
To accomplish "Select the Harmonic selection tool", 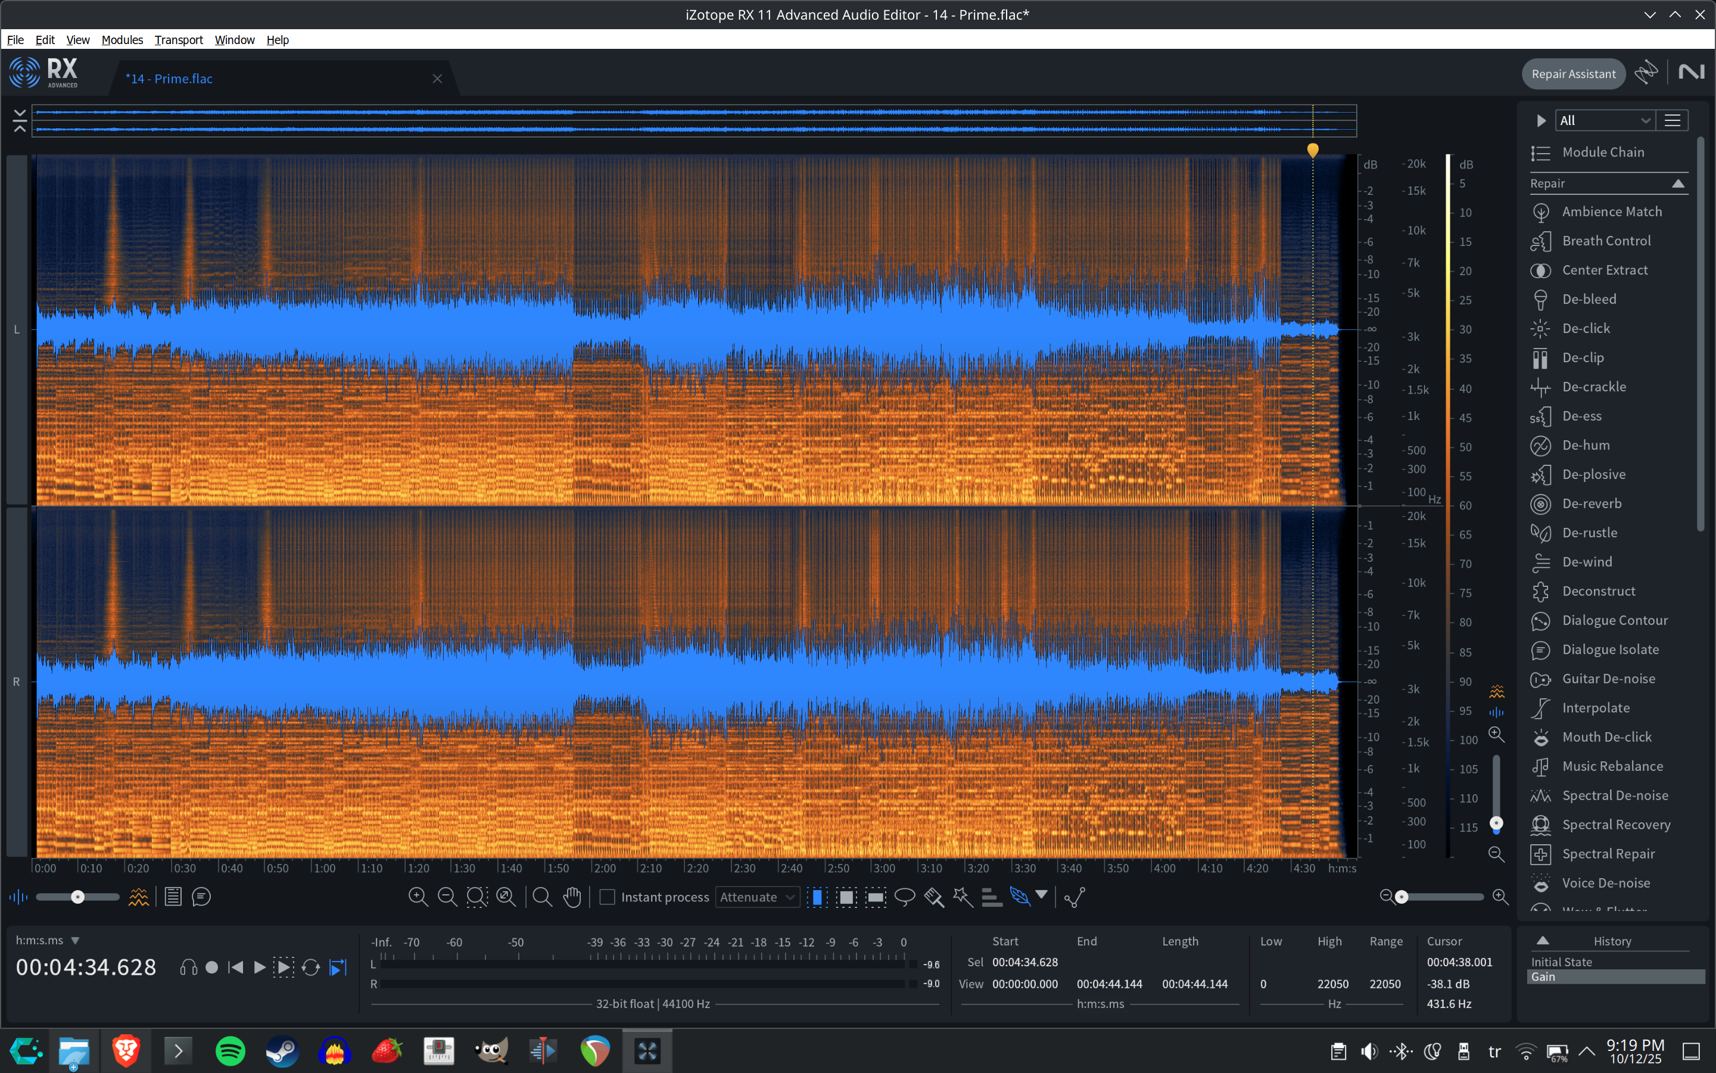I will click(992, 897).
